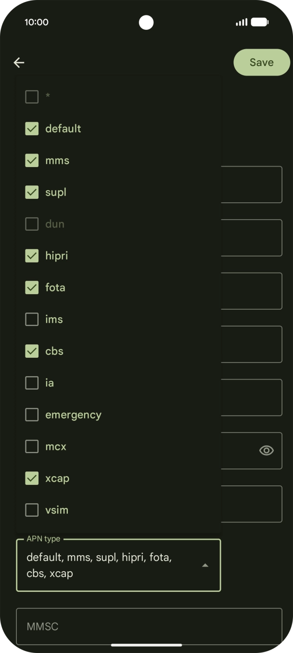
Task: Disable the supl APN type
Action: point(32,192)
